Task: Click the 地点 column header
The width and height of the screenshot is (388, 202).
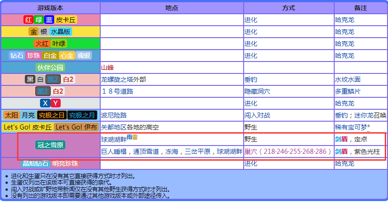Action: point(172,8)
